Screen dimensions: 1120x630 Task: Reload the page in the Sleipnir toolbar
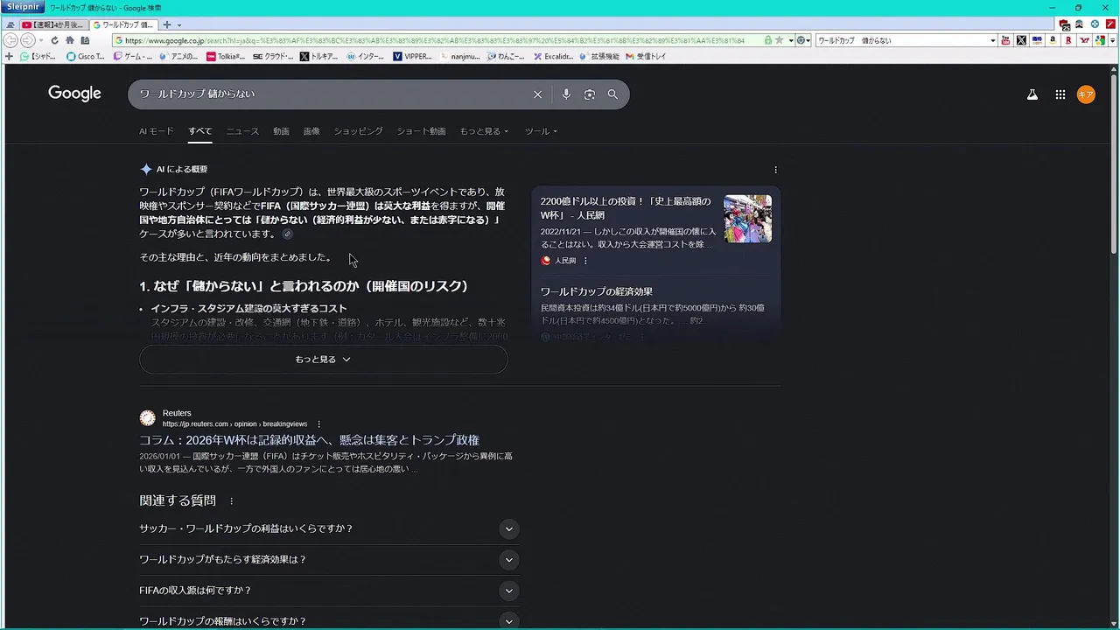[54, 40]
